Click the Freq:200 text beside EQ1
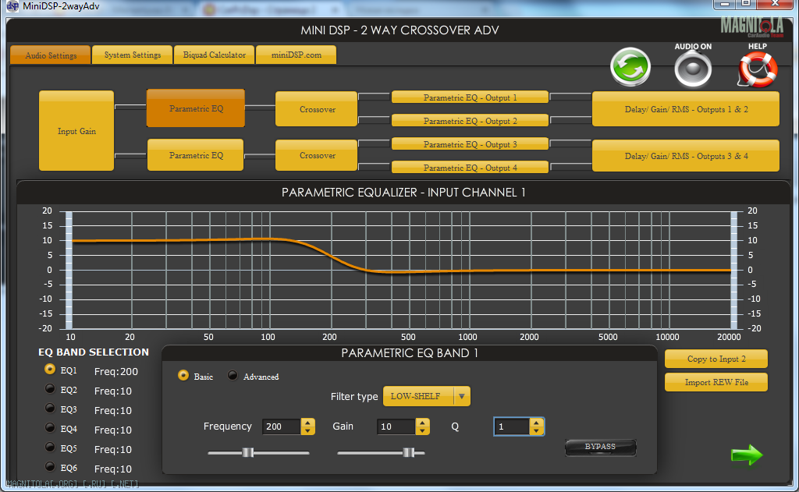The width and height of the screenshot is (799, 492). click(x=116, y=372)
